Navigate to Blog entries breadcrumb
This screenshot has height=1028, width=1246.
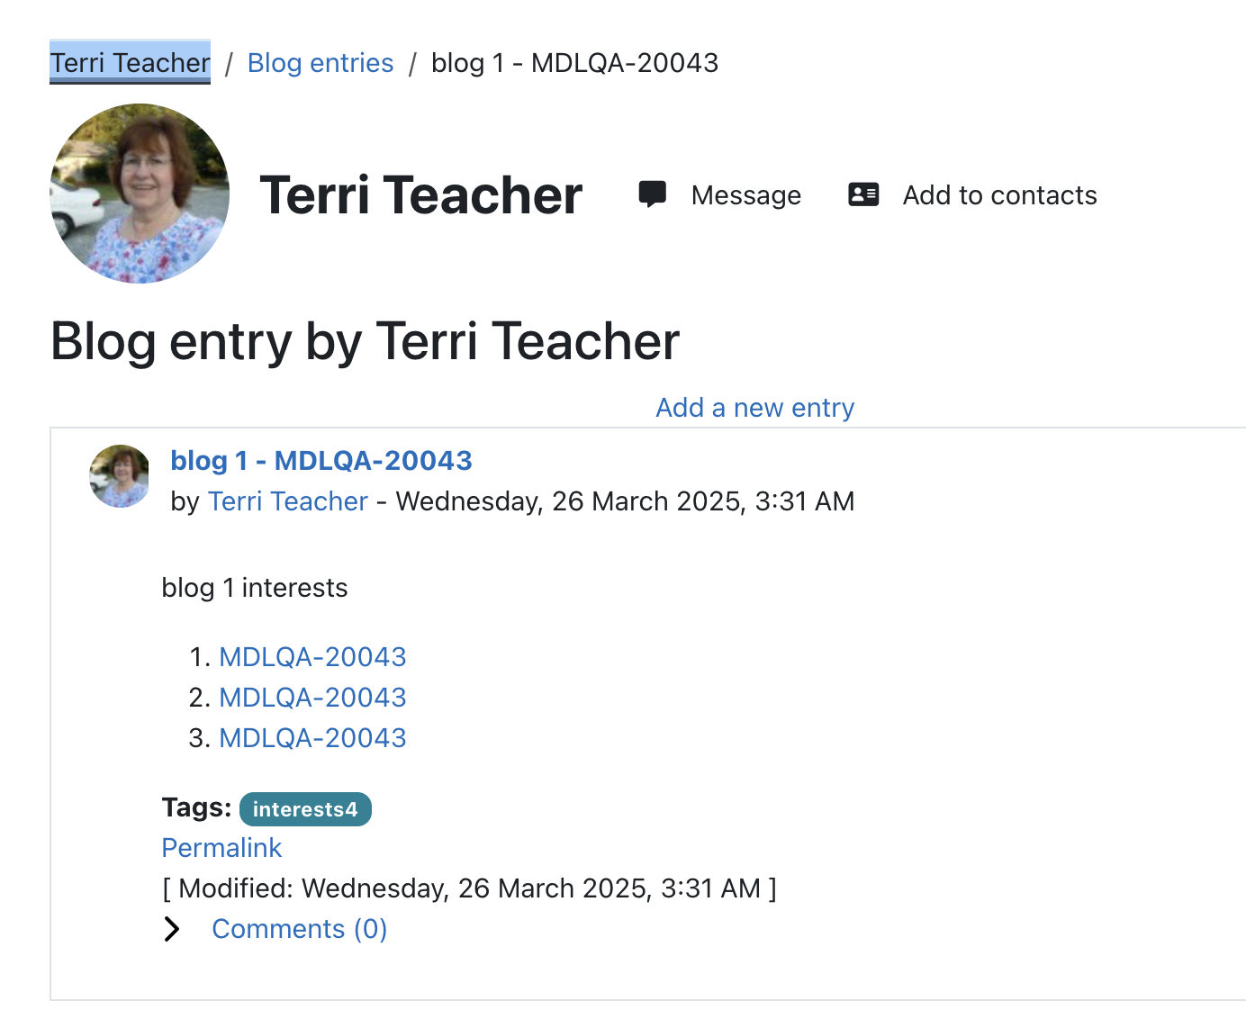click(x=321, y=63)
